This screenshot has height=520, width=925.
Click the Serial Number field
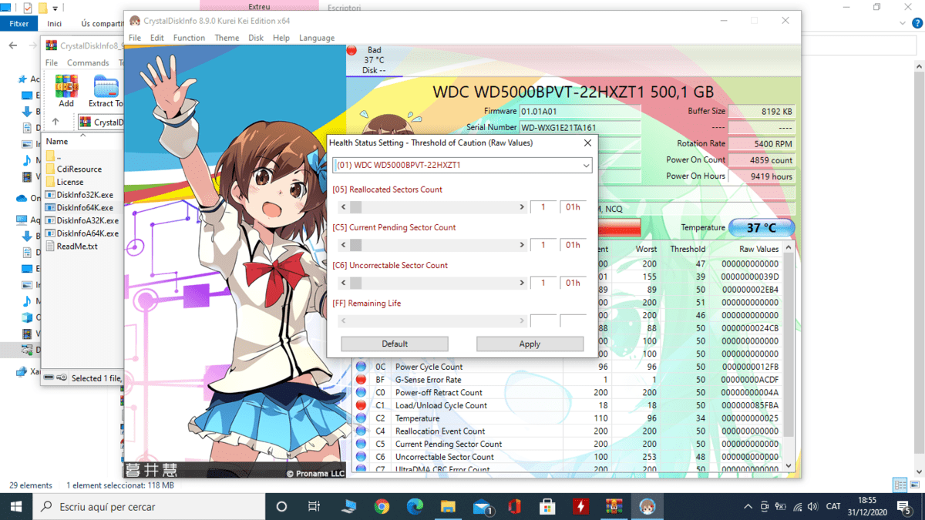580,127
